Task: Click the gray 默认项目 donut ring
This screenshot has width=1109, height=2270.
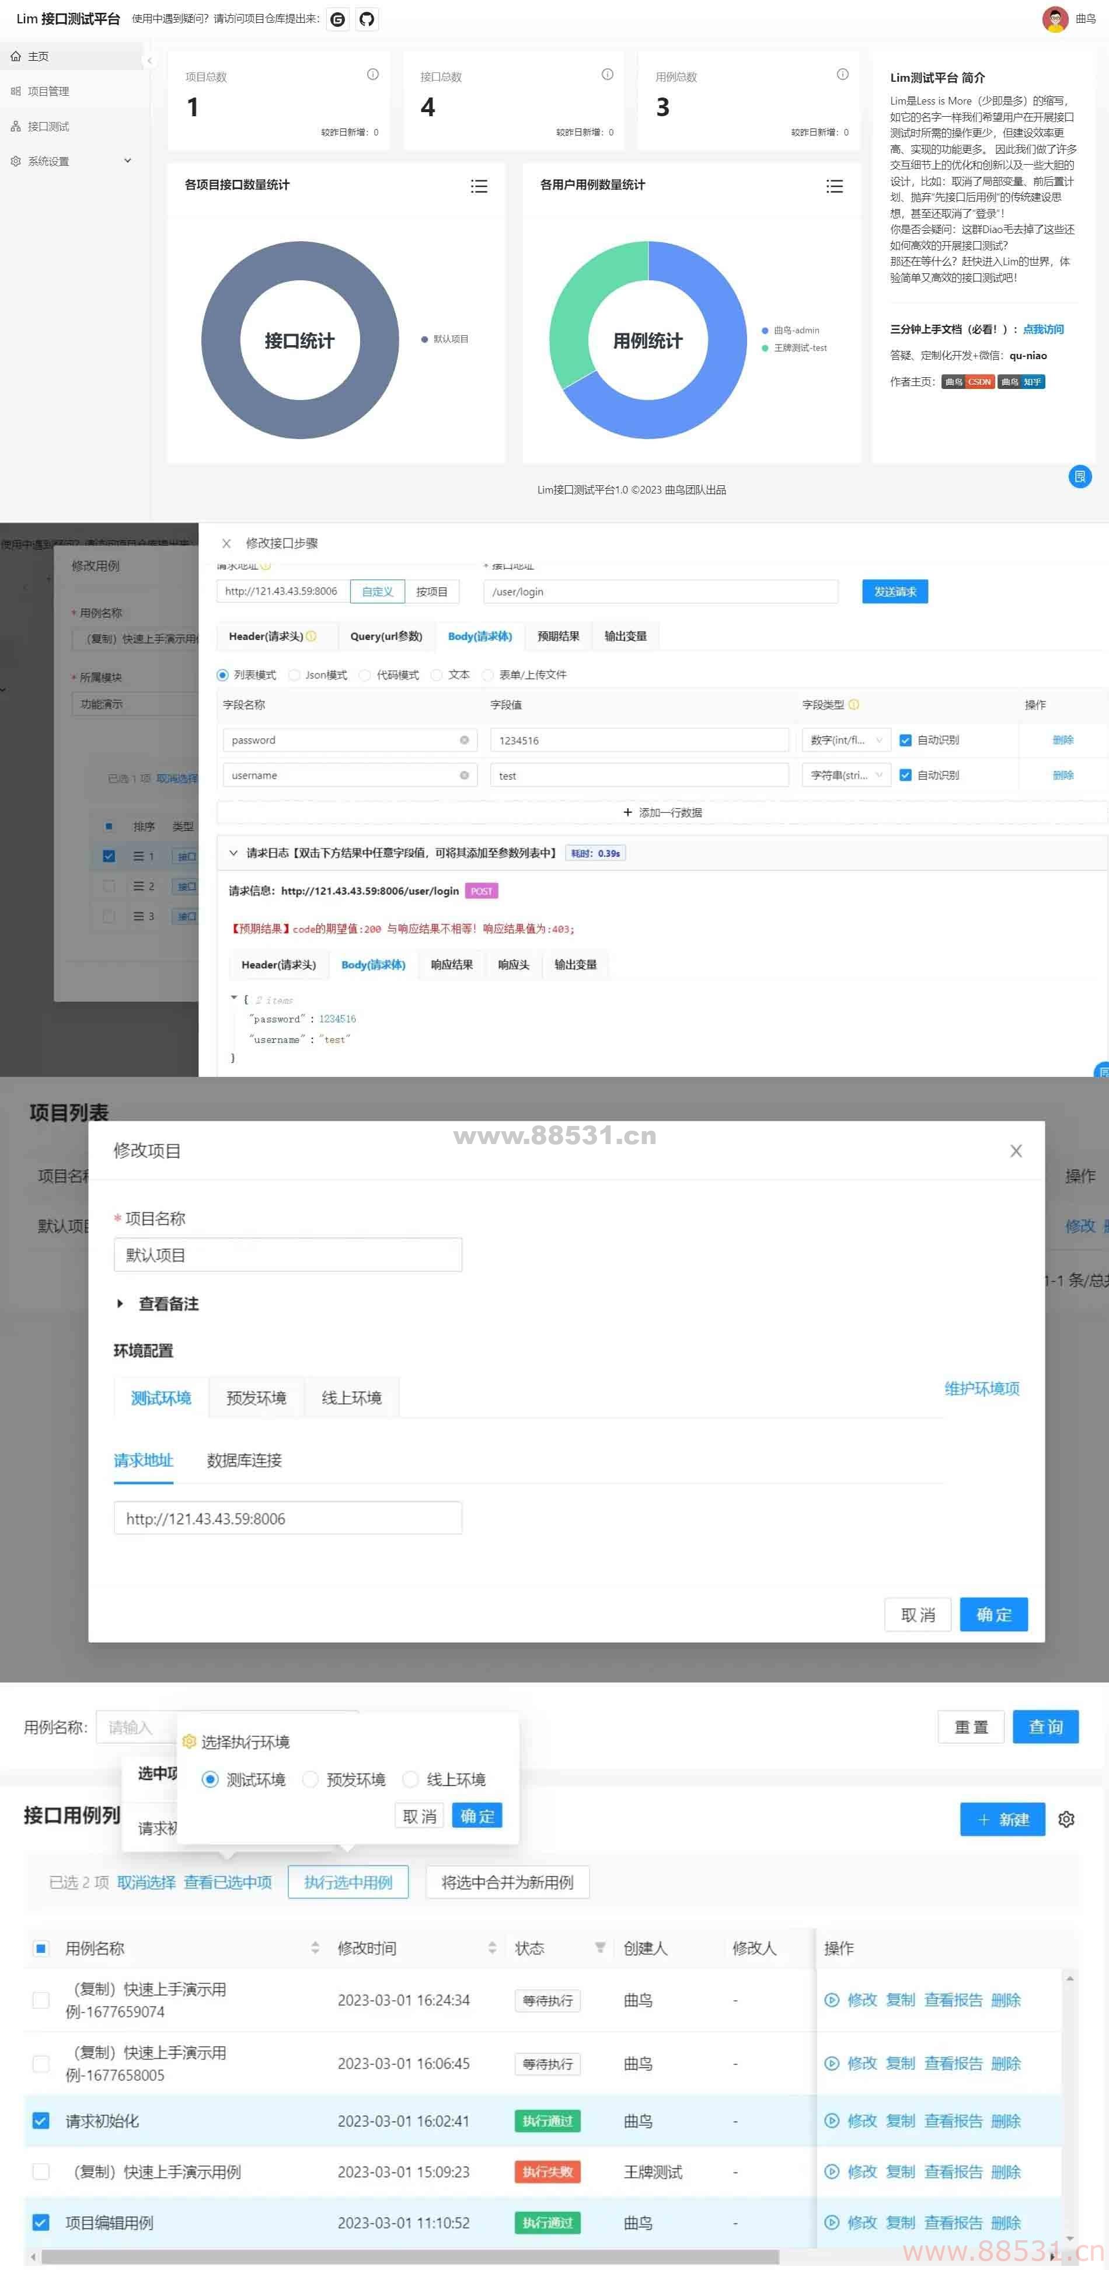Action: pos(220,341)
